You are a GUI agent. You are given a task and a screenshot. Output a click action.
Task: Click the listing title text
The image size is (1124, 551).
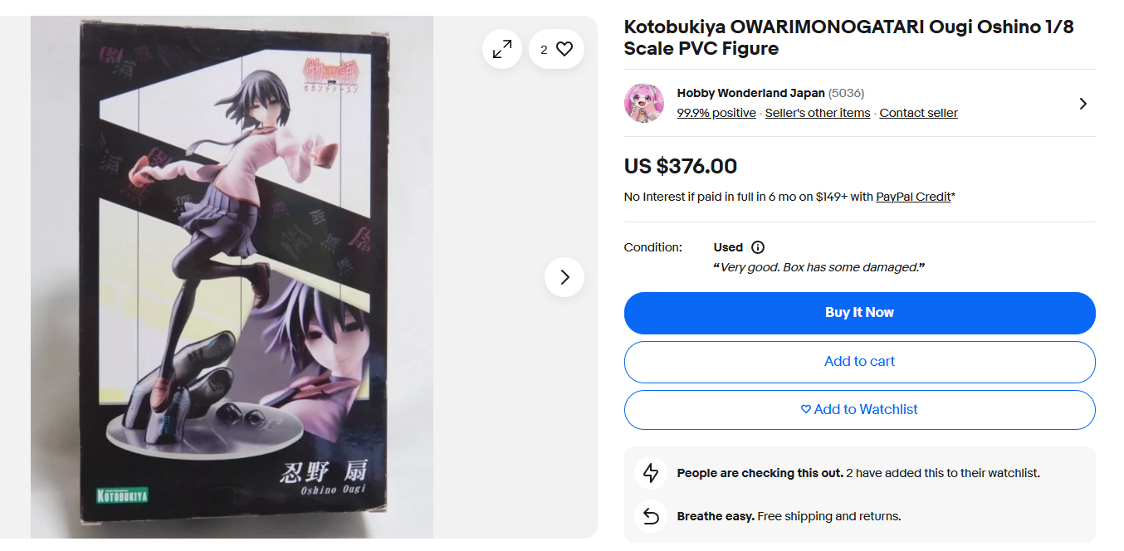click(x=849, y=37)
